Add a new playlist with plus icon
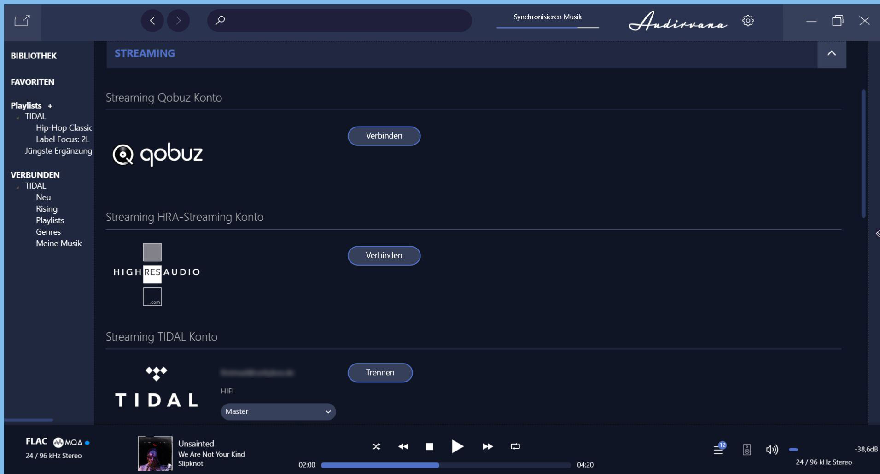 tap(50, 106)
